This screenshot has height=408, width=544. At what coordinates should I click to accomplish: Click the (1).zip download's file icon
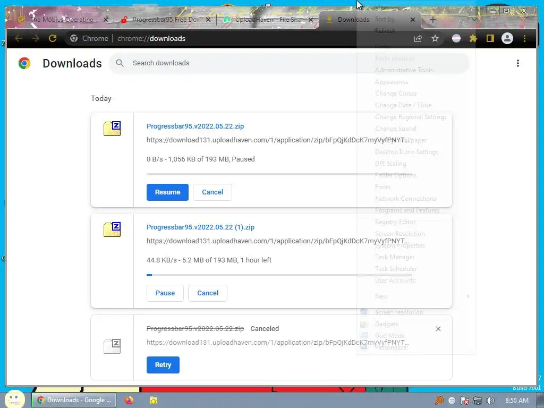(x=112, y=229)
